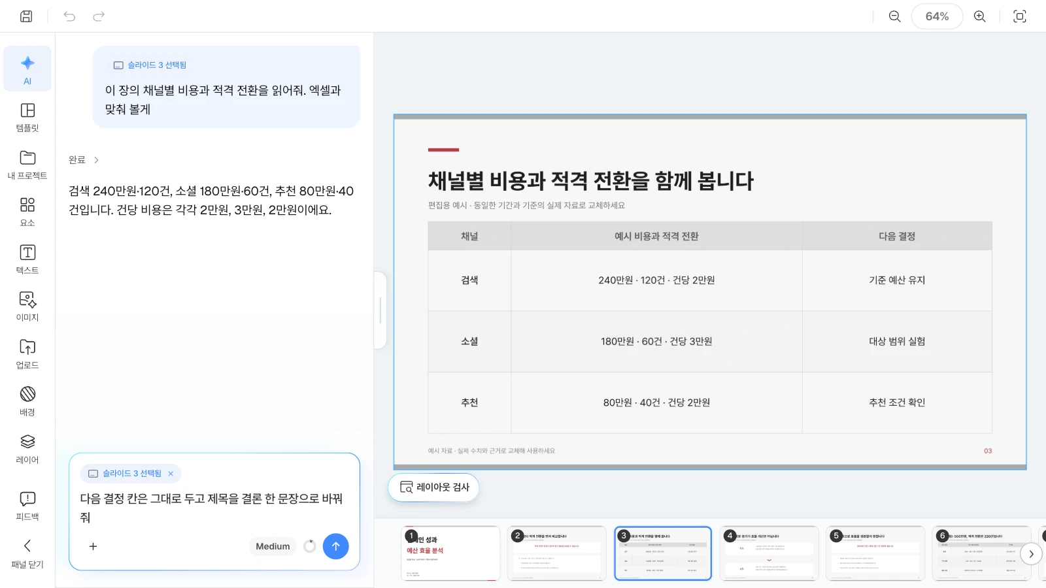Screen dimensions: 1046x588
Task: Select slide 5 thumbnail
Action: tap(875, 553)
